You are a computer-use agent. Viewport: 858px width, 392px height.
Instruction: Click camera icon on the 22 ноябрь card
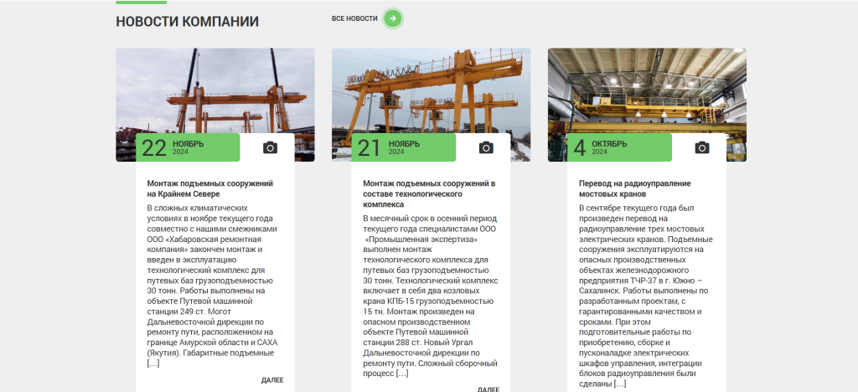[x=270, y=147]
